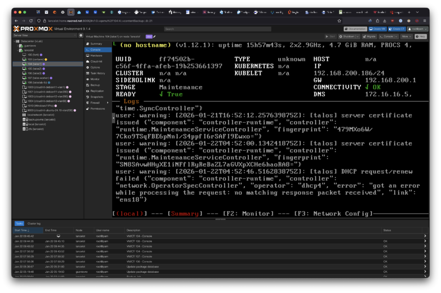Screen dimensions: 441x293
Task: Expand the guenievre node in the tree
Action: [17, 45]
